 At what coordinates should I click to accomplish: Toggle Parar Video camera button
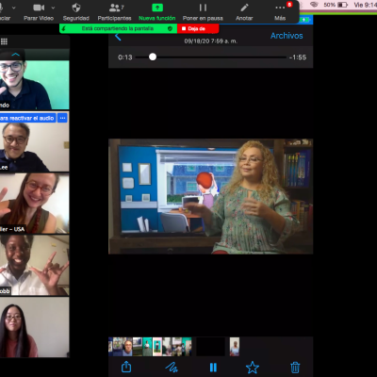pos(39,12)
